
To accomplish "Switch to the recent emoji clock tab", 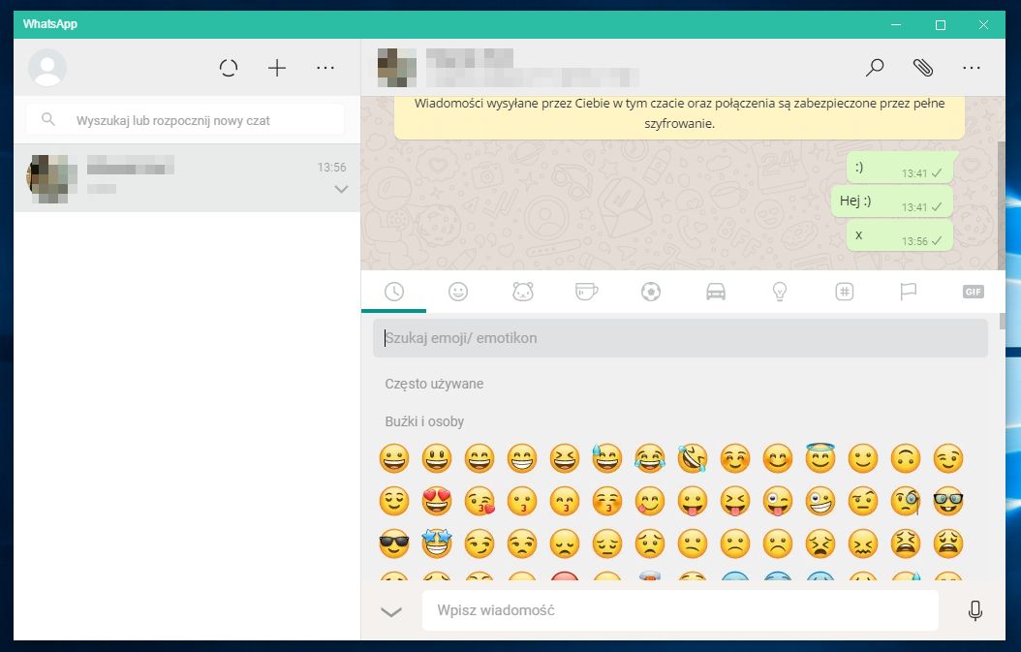I will tap(394, 292).
